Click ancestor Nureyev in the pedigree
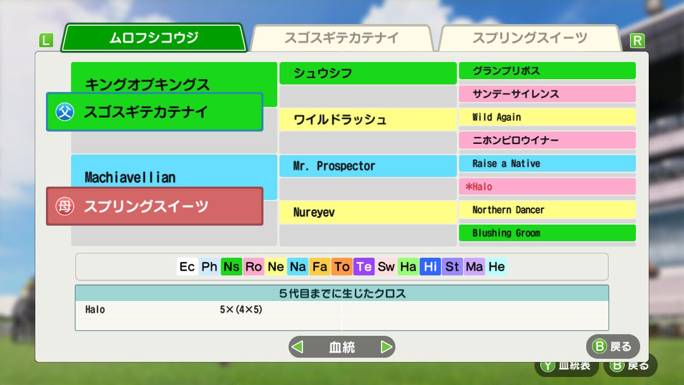 coord(368,212)
